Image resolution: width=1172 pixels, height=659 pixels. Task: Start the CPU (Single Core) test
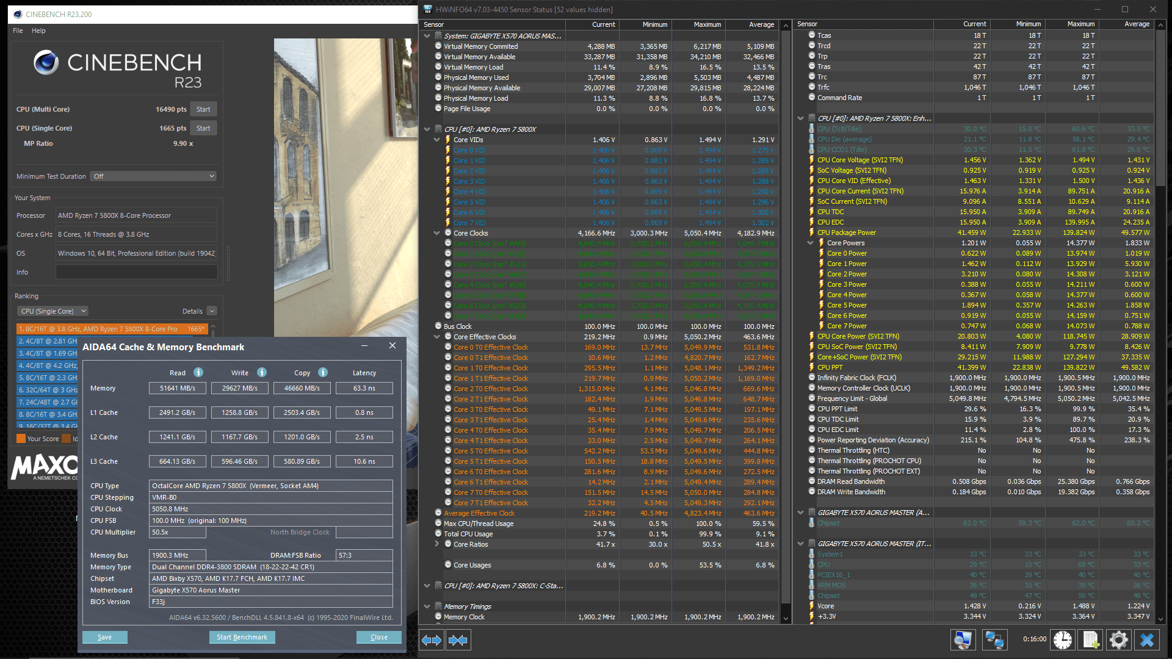(203, 128)
